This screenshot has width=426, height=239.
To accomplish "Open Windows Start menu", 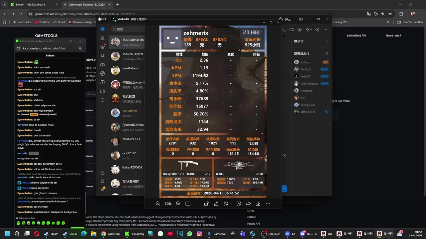I will [x=7, y=234].
